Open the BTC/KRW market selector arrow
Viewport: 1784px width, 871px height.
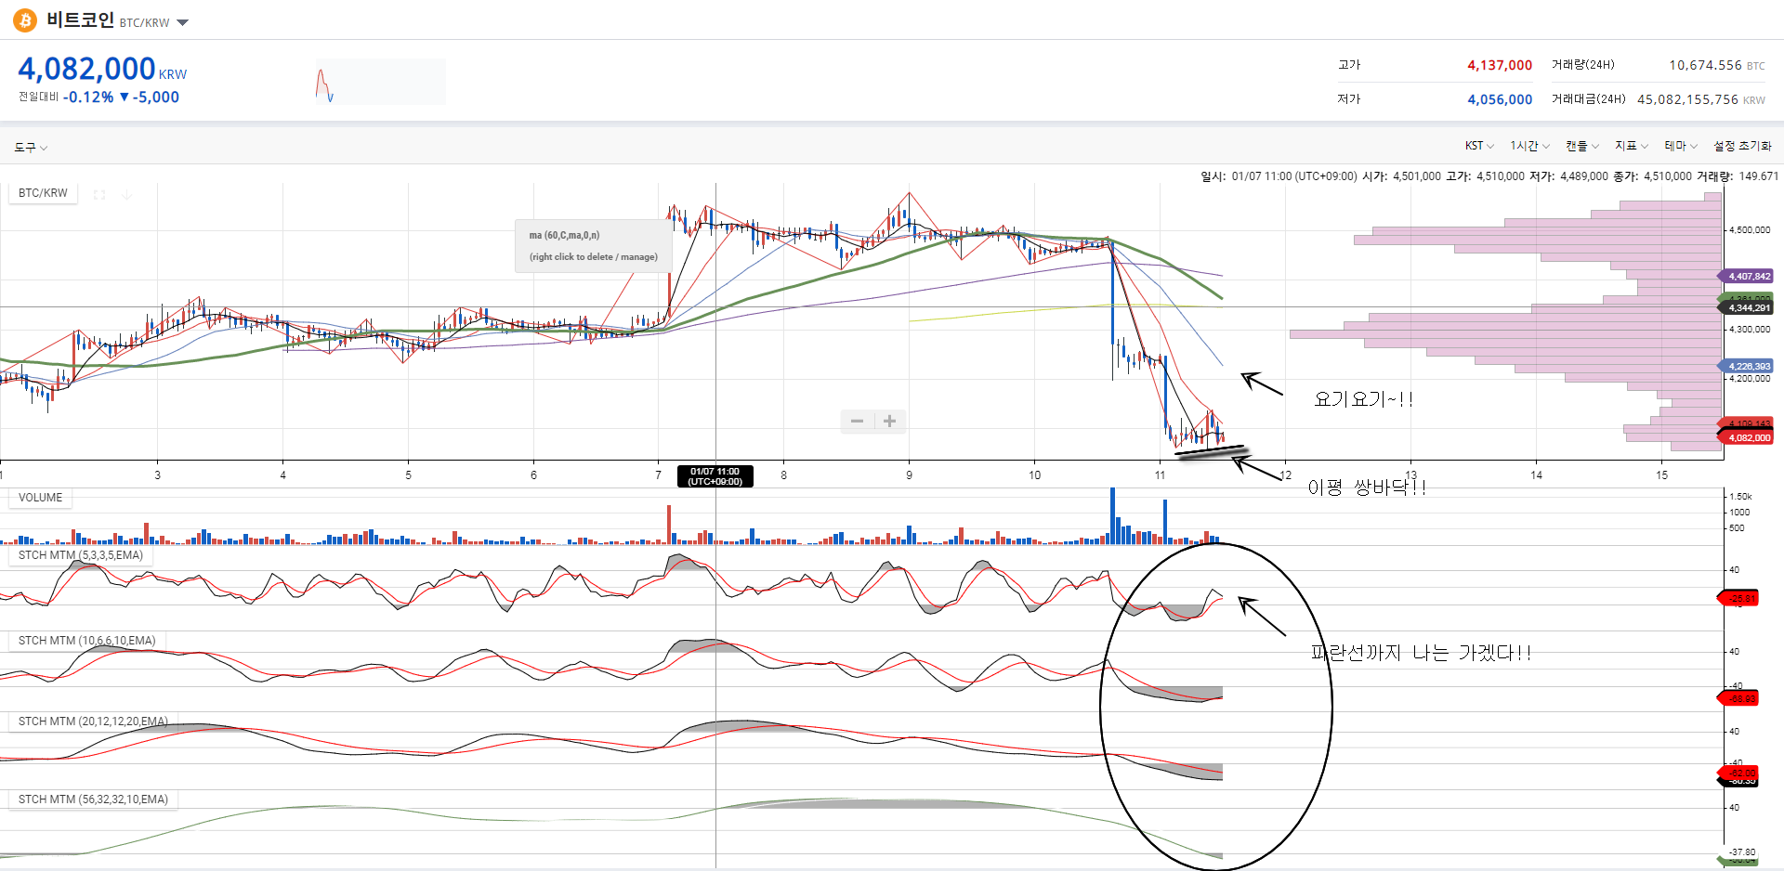(183, 22)
